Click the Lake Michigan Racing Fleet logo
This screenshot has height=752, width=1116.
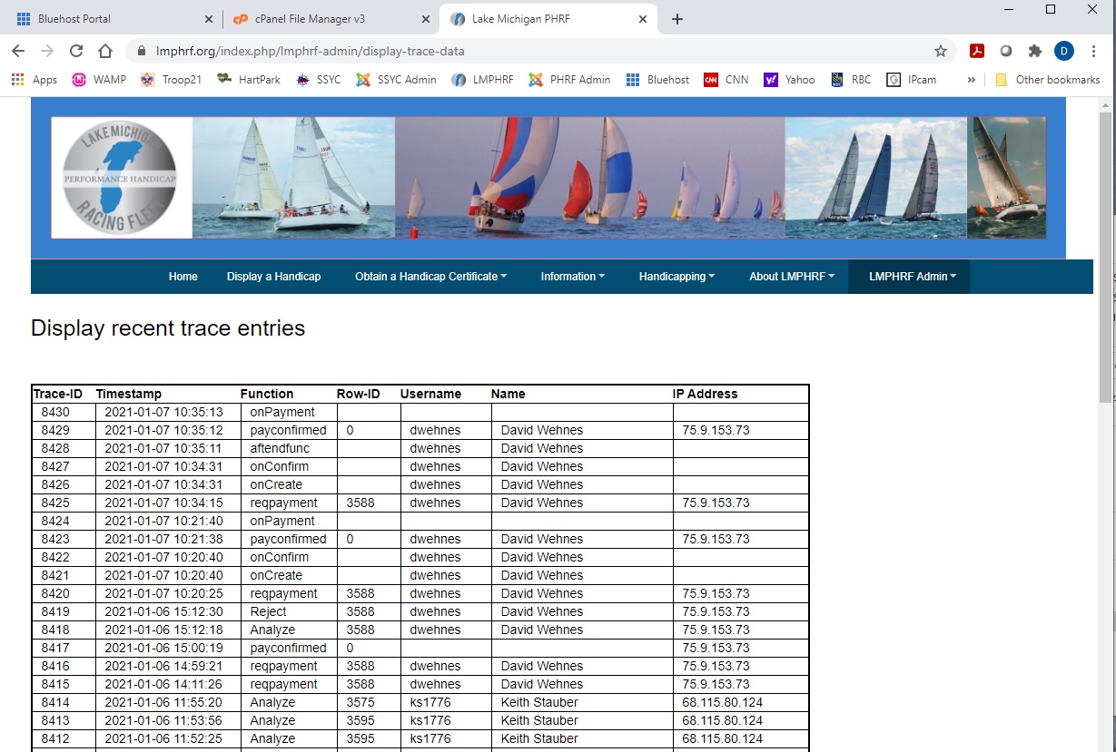pos(121,178)
